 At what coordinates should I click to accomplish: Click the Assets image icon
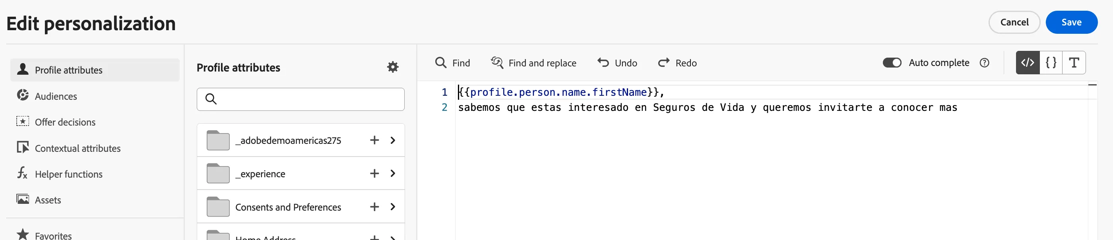(x=23, y=199)
